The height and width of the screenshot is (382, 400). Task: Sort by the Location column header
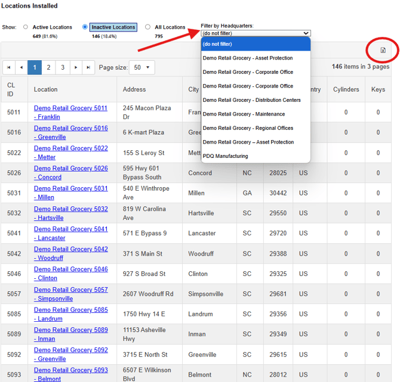point(46,89)
